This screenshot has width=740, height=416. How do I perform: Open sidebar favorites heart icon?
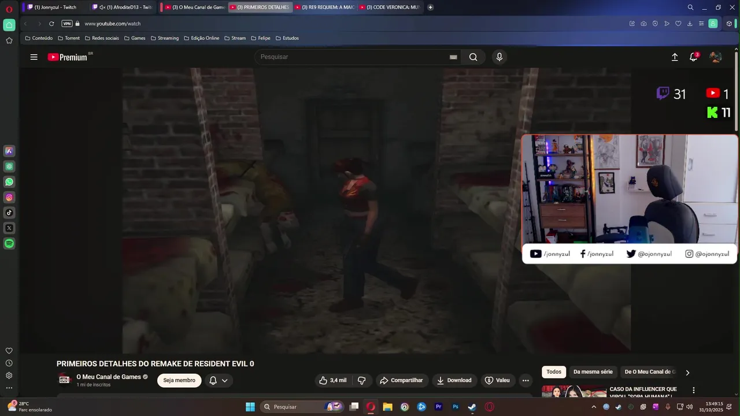click(x=9, y=351)
